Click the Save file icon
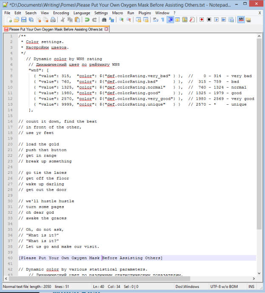Viewport: 265px width, 293px height. point(24,20)
